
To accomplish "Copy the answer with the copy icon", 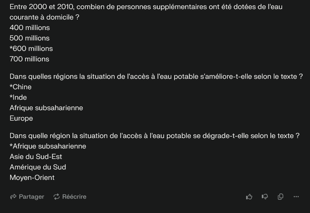I will coord(280,197).
